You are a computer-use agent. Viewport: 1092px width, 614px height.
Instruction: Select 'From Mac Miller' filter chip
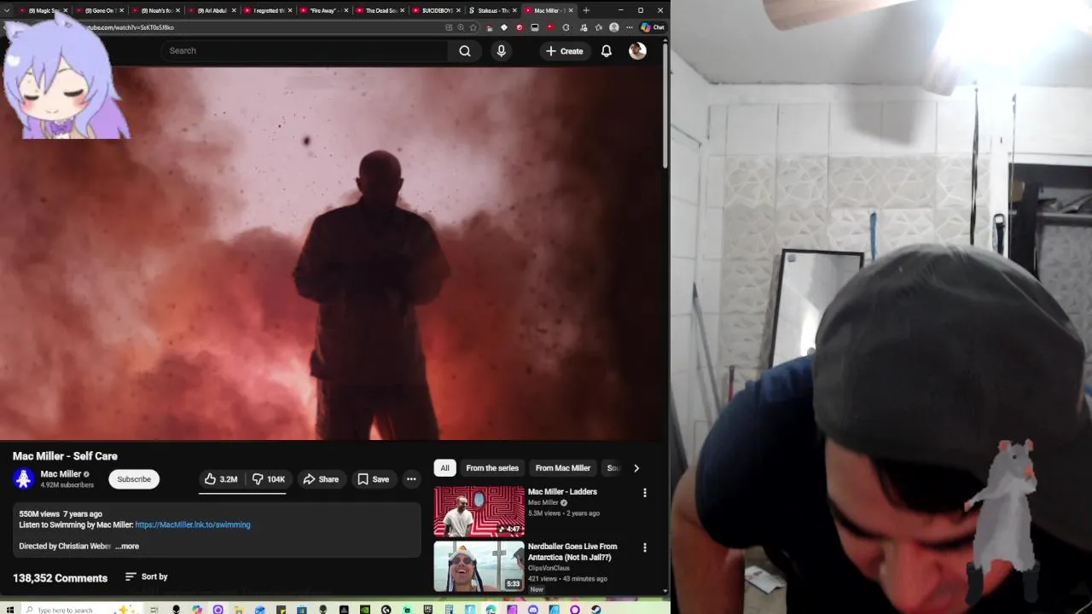[x=563, y=468]
